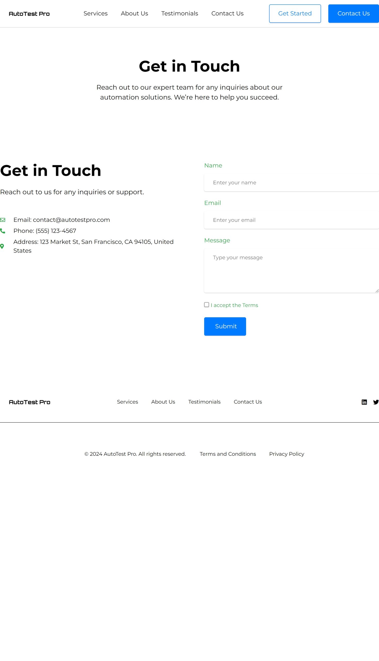379x661 pixels.
Task: Click the AutoTest Pro header logo
Action: point(29,14)
